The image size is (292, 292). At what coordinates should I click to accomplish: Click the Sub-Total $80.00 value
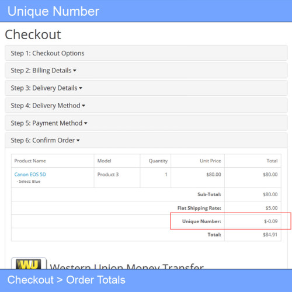(270, 194)
